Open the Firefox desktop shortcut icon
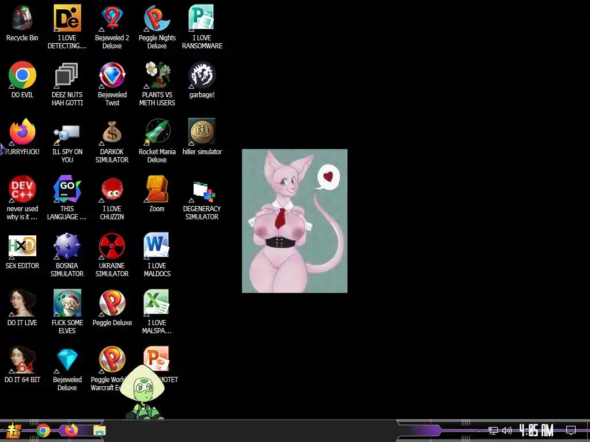Viewport: 590px width, 442px height. (22, 132)
